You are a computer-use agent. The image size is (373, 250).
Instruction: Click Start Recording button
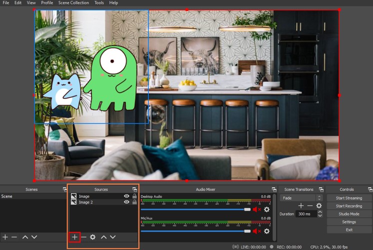(349, 206)
